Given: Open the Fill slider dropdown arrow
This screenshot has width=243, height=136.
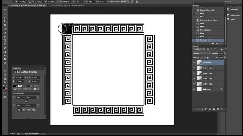Looking at the screenshot, I should click(225, 57).
